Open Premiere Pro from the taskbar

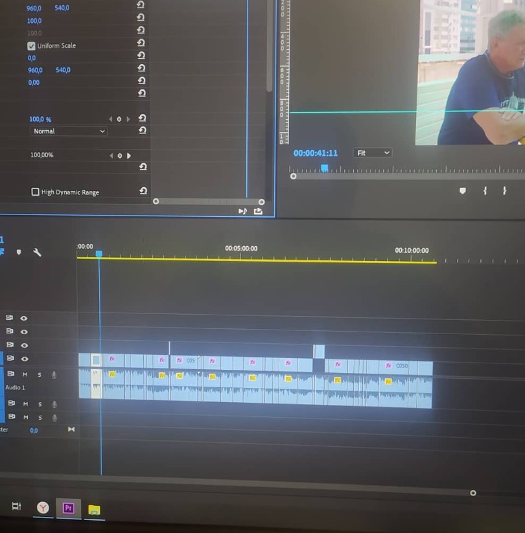click(x=69, y=508)
